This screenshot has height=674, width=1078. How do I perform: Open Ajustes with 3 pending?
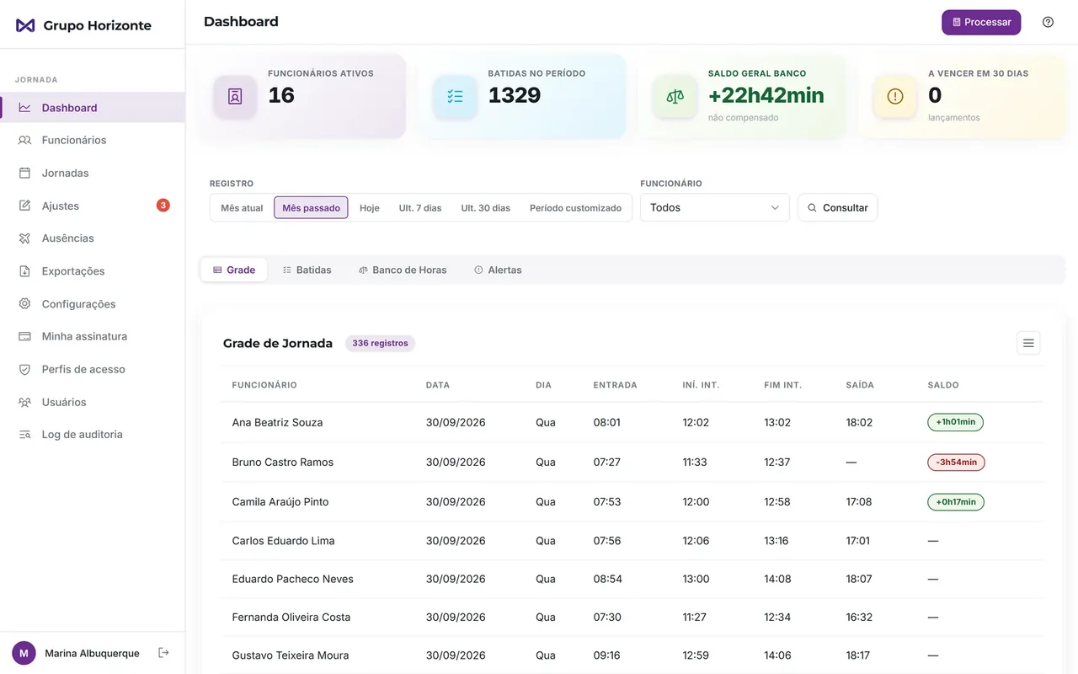[93, 206]
